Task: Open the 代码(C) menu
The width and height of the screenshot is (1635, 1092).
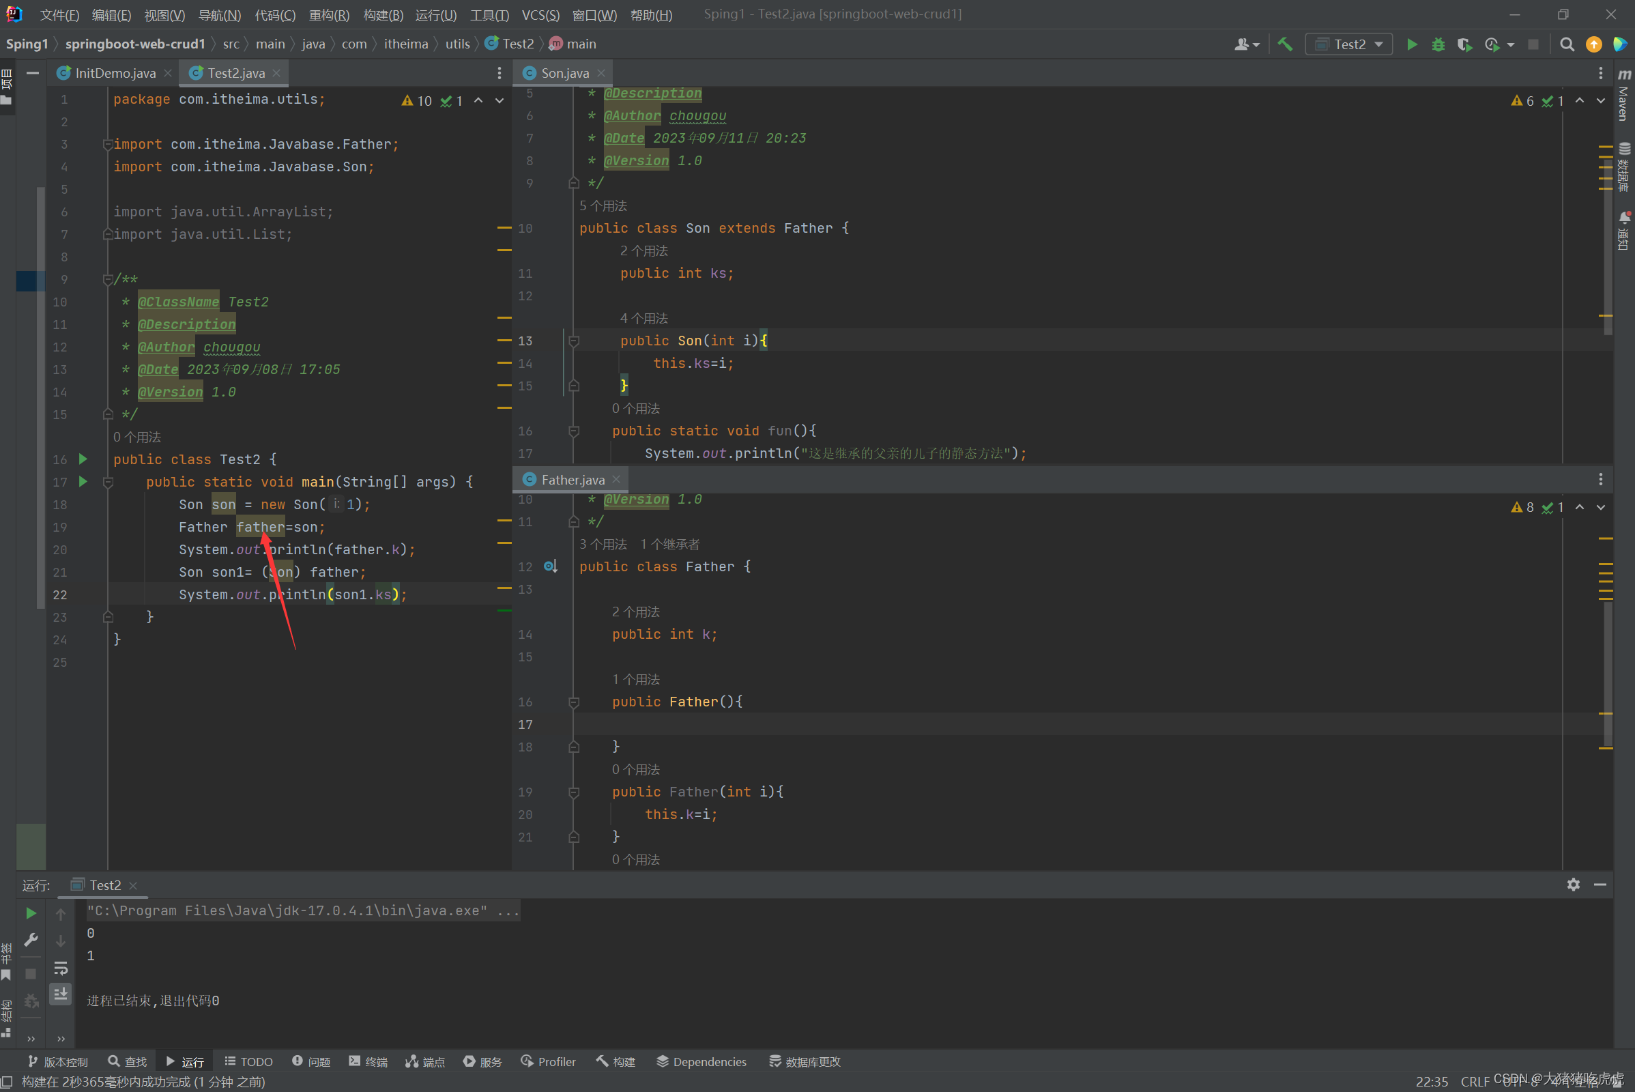Action: (275, 14)
